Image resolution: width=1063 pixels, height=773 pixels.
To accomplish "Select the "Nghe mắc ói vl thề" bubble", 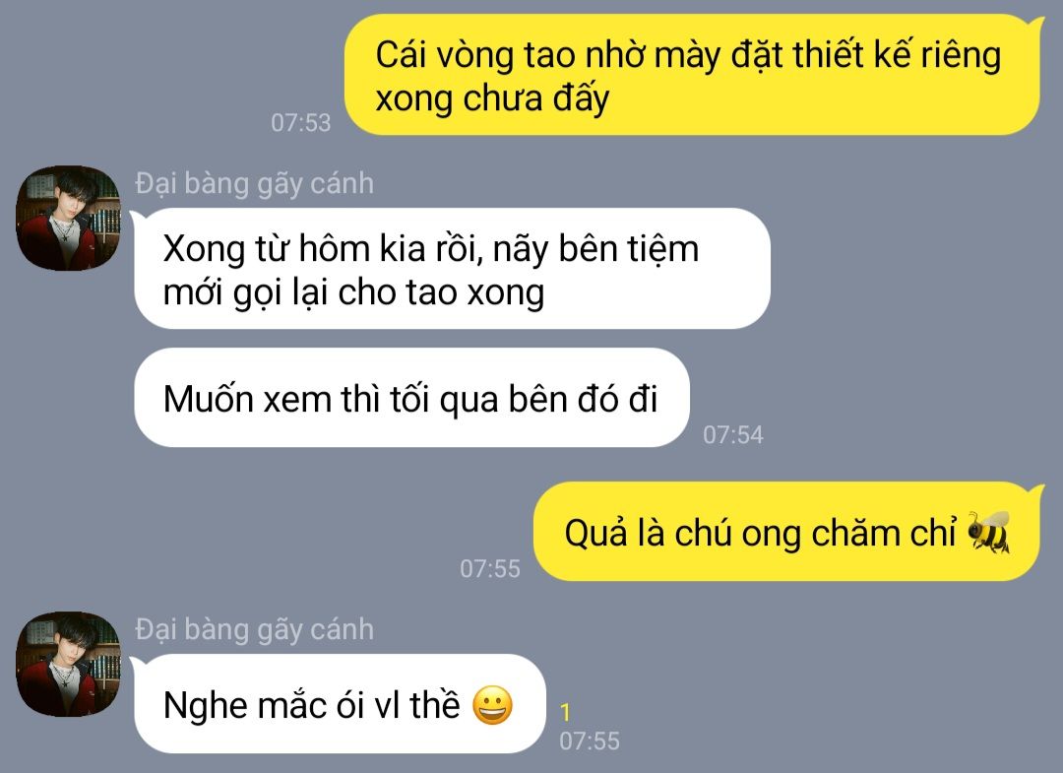I will [x=340, y=704].
